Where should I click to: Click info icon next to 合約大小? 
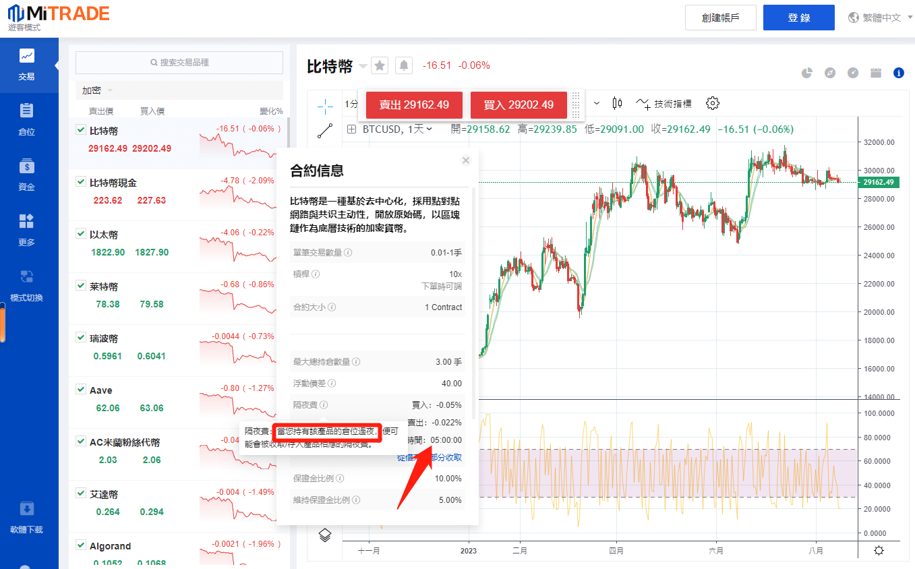point(332,307)
